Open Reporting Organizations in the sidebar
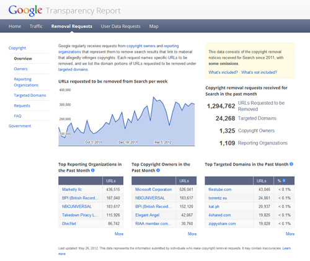The width and height of the screenshot is (310, 261). click(x=26, y=82)
